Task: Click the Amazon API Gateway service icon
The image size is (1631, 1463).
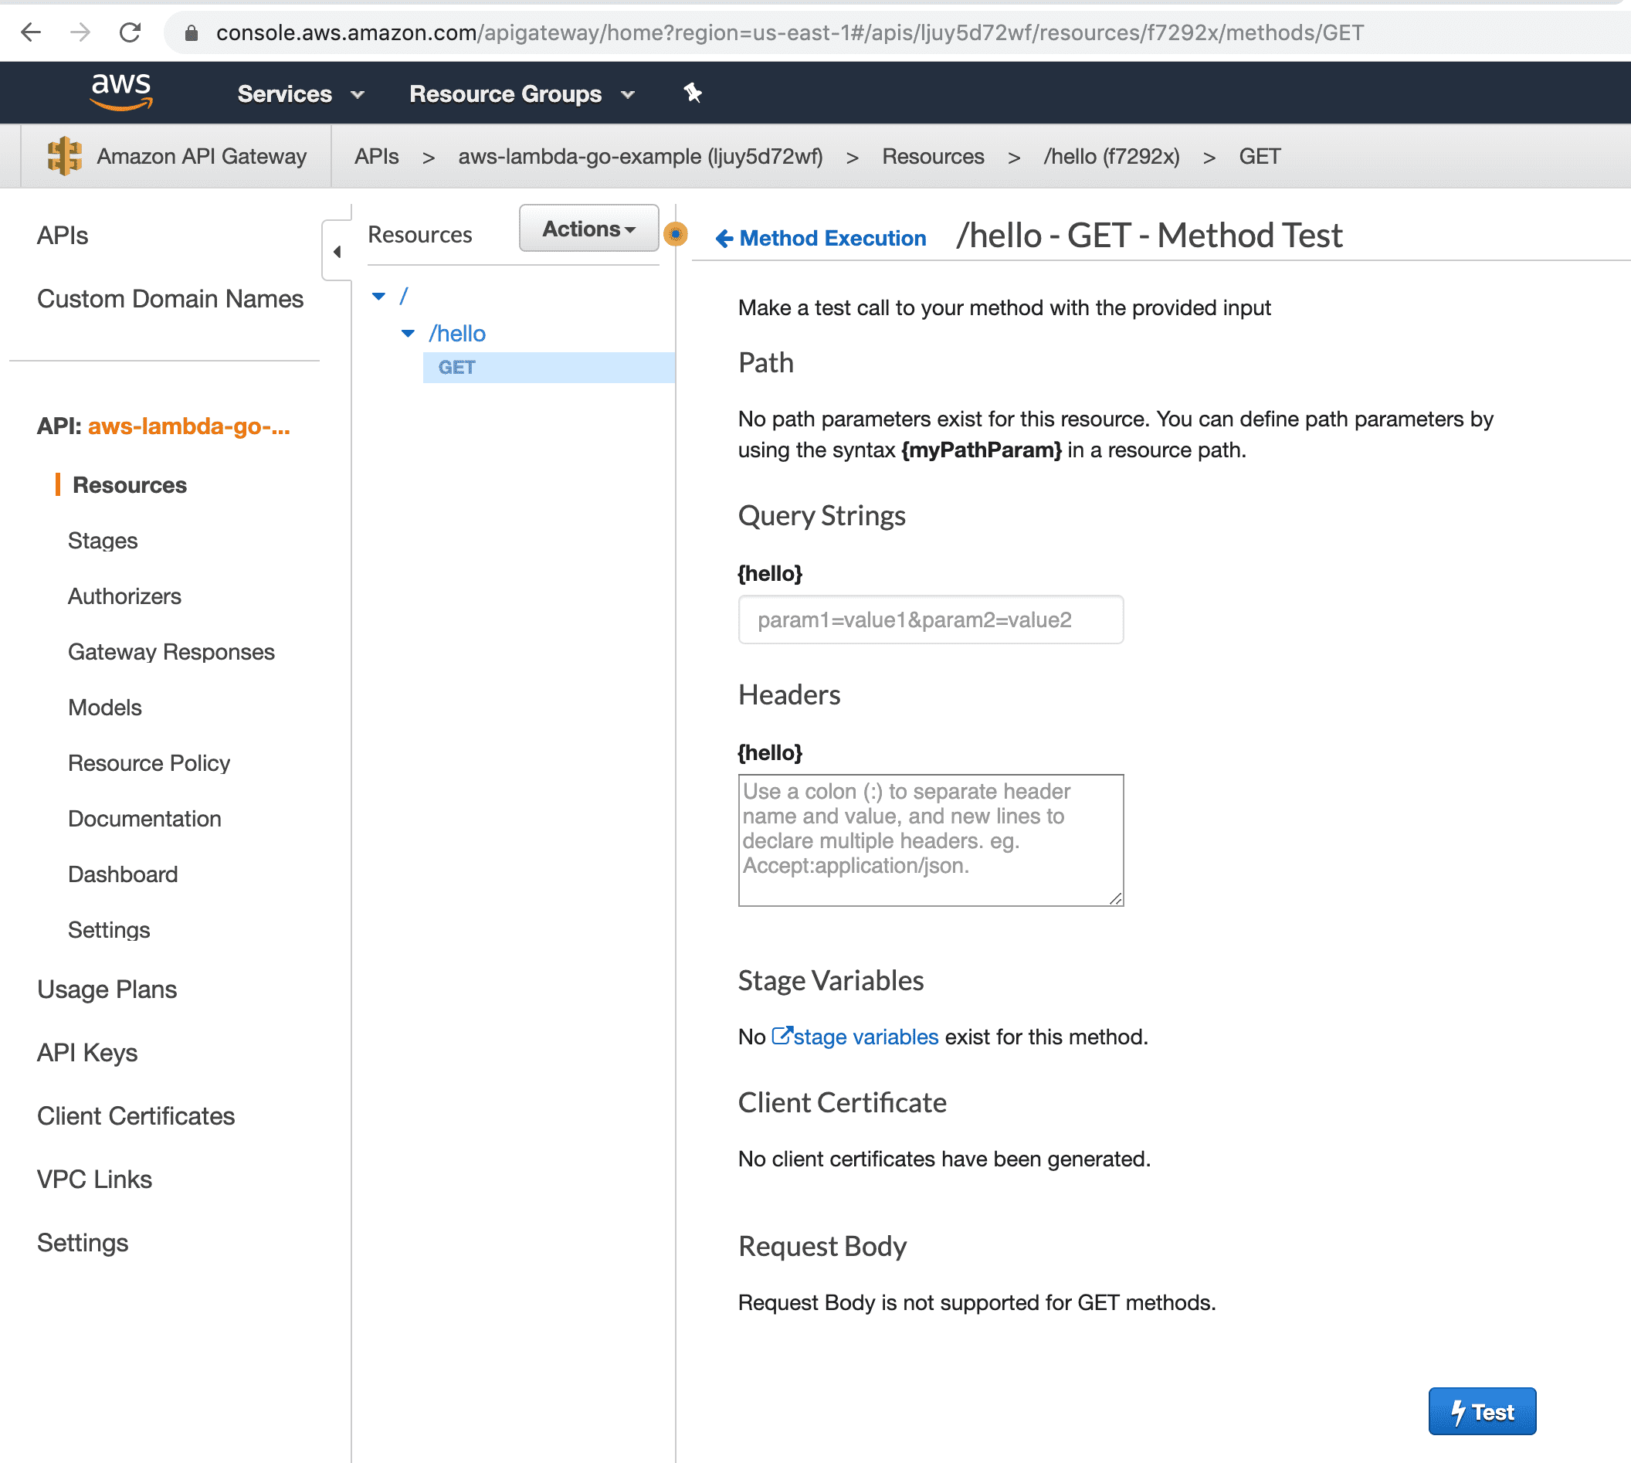Action: 64,155
